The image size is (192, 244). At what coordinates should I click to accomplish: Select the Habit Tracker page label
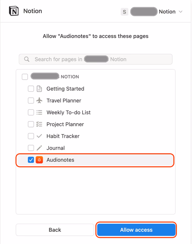(x=63, y=136)
